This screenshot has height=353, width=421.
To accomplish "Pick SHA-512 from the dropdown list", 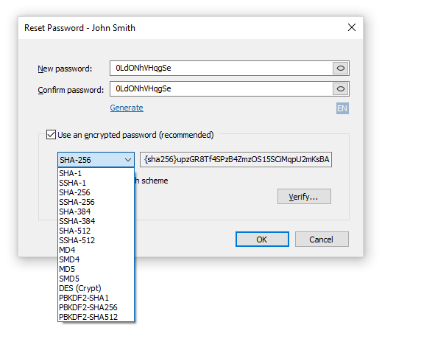I will click(x=96, y=231).
